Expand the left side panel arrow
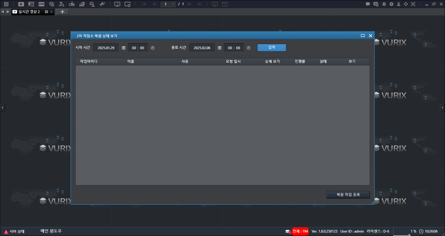Screen dimensions: 445x236 point(3,108)
